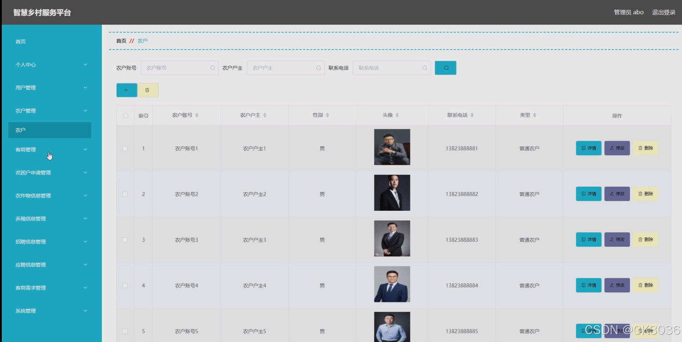This screenshot has height=342, width=682.
Task: Click phone number 13823888881
Action: click(462, 148)
